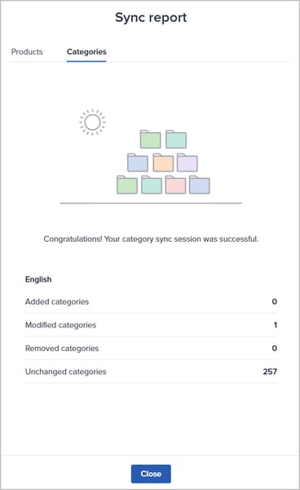Click the English language heading
300x490 pixels.
coord(38,279)
